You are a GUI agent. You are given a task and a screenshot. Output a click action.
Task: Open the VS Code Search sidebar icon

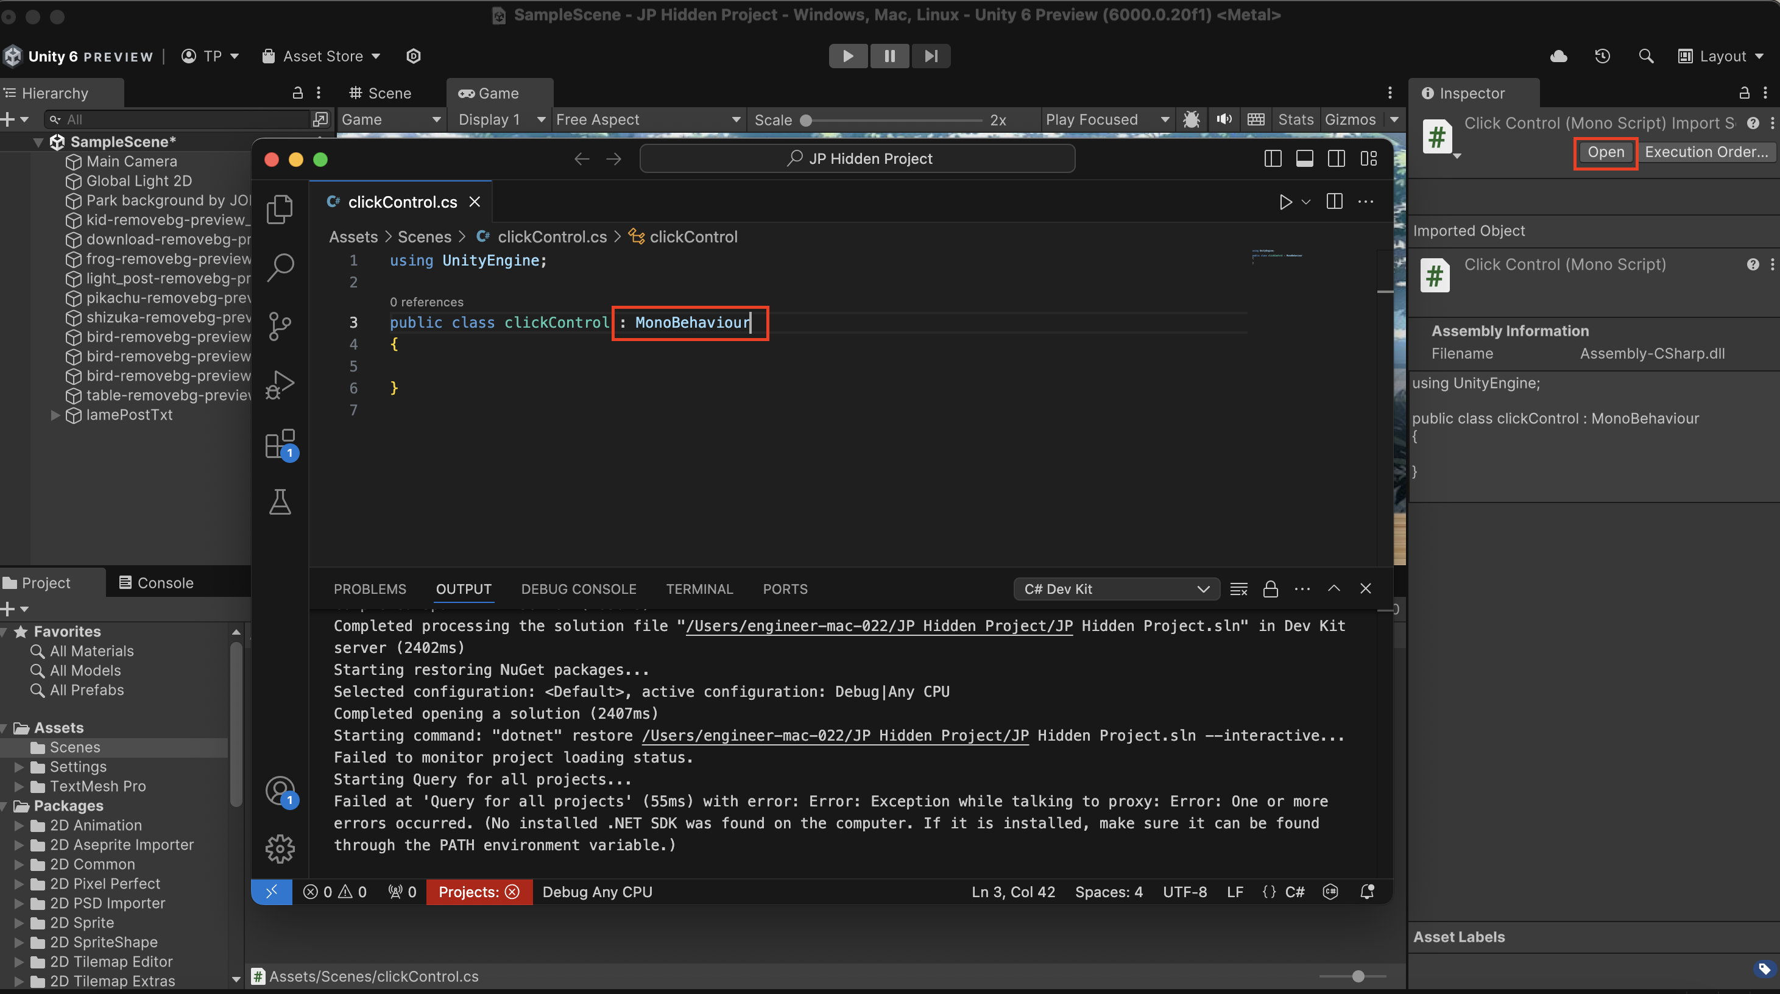pos(280,267)
